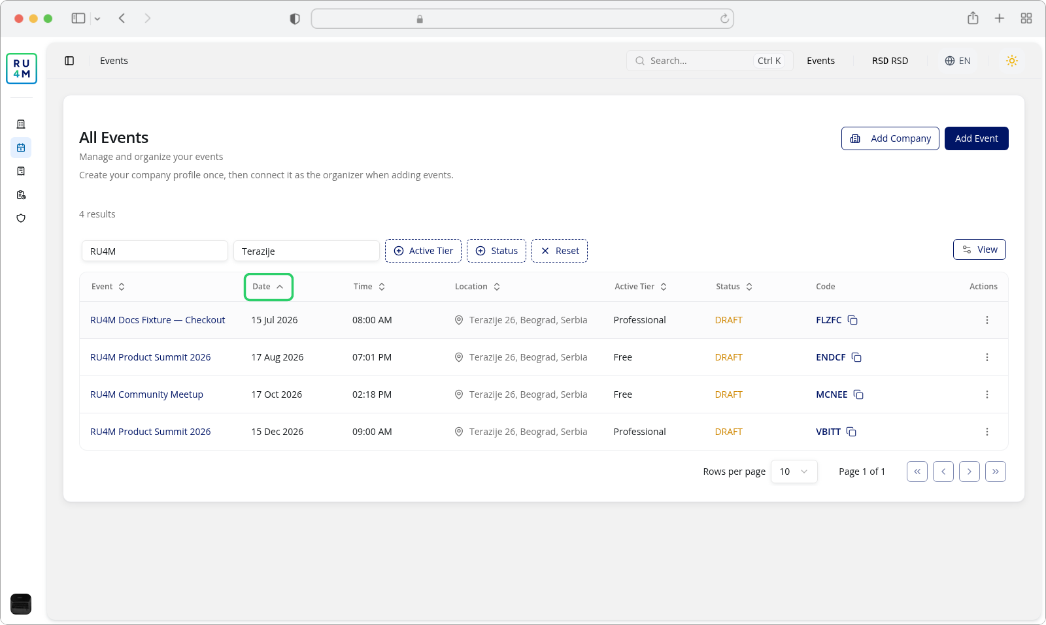Copy the FLZFC event code

(x=852, y=320)
